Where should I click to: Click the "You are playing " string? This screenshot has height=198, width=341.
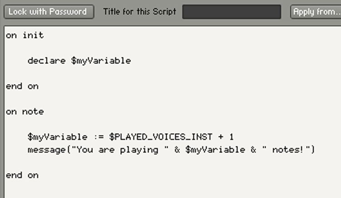pyautogui.click(x=120, y=150)
